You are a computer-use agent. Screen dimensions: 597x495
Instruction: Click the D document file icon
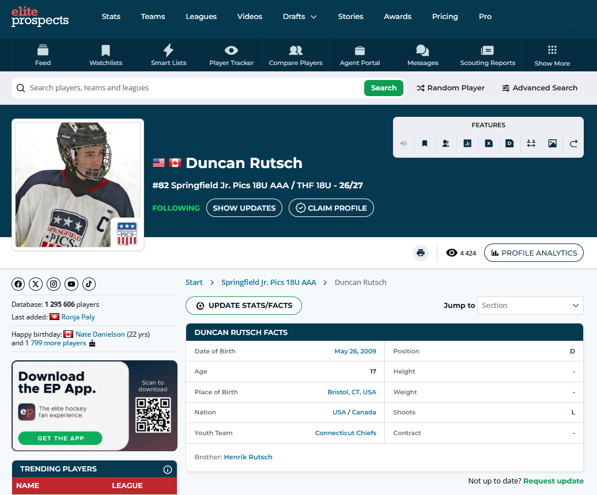509,143
